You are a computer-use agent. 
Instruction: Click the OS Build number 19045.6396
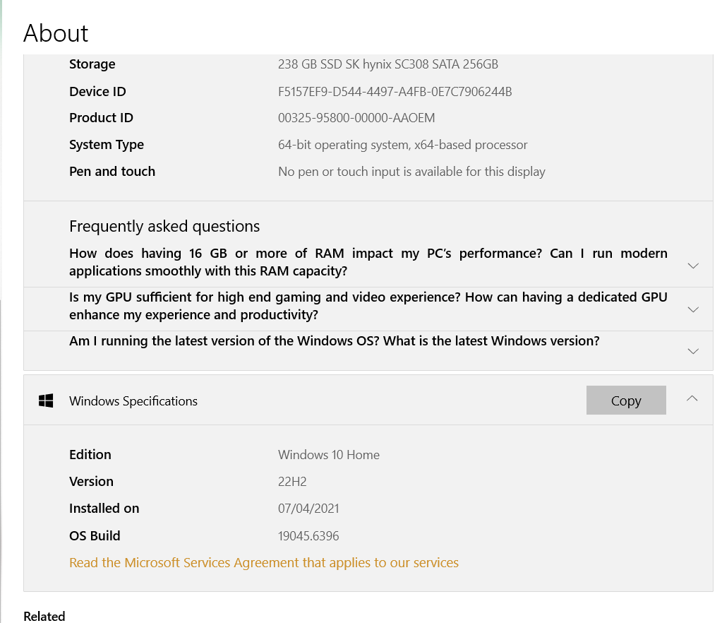point(308,535)
